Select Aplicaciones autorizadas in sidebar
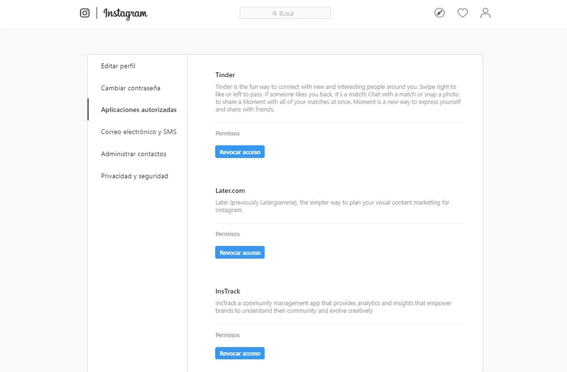The width and height of the screenshot is (567, 372). point(138,110)
